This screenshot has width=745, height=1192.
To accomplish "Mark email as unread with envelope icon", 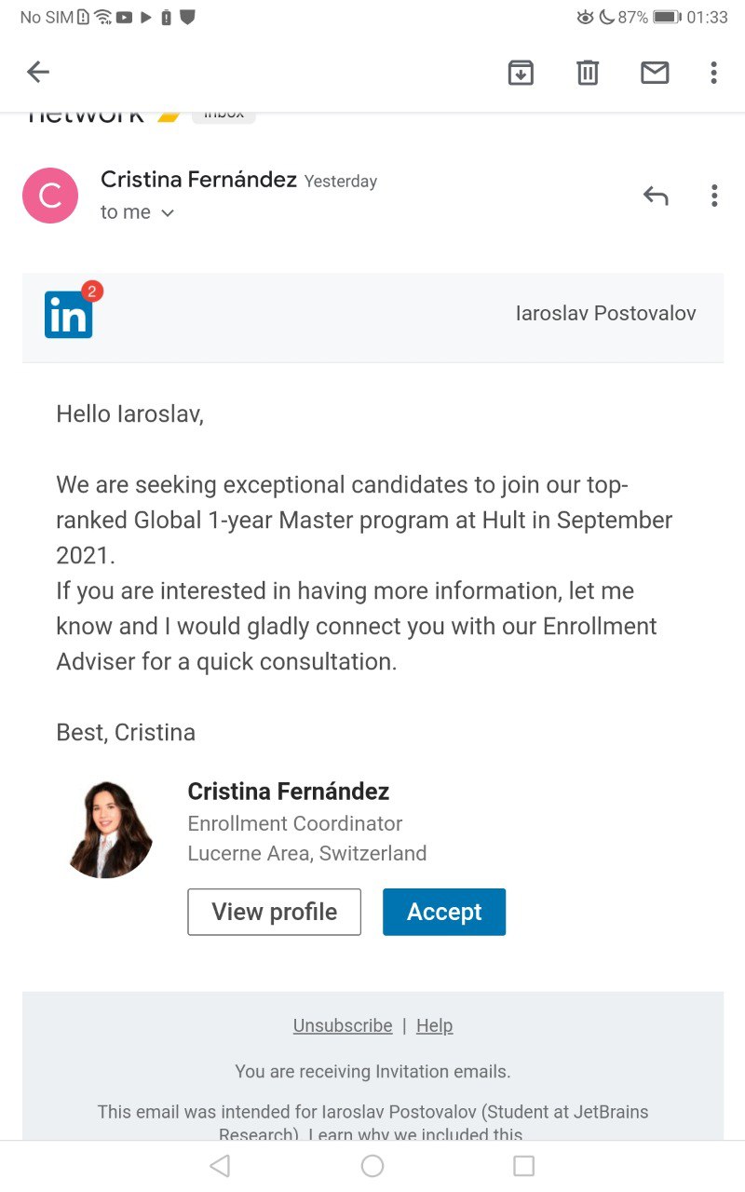I will [655, 72].
